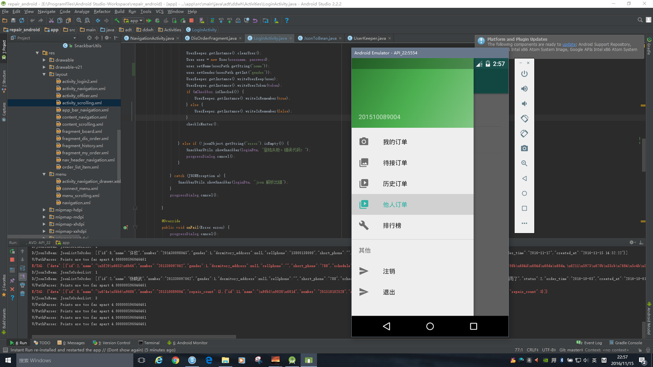
Task: Switch to JsonToBean.java tab
Action: coord(320,38)
